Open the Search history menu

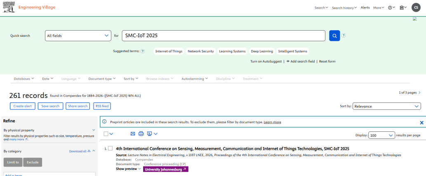(x=344, y=7)
